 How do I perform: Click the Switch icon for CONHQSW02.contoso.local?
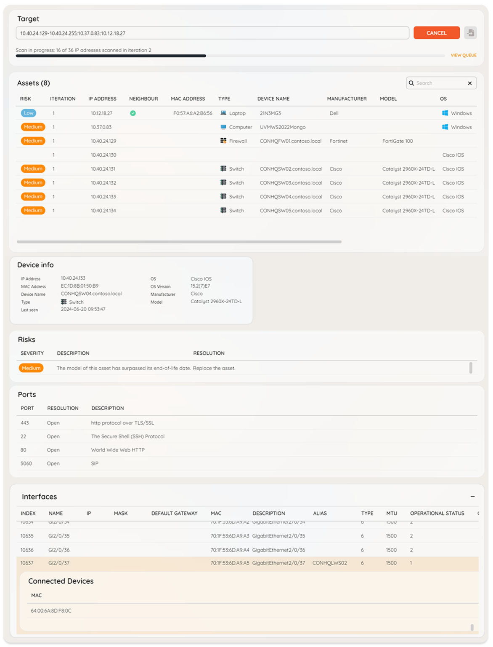coord(223,168)
